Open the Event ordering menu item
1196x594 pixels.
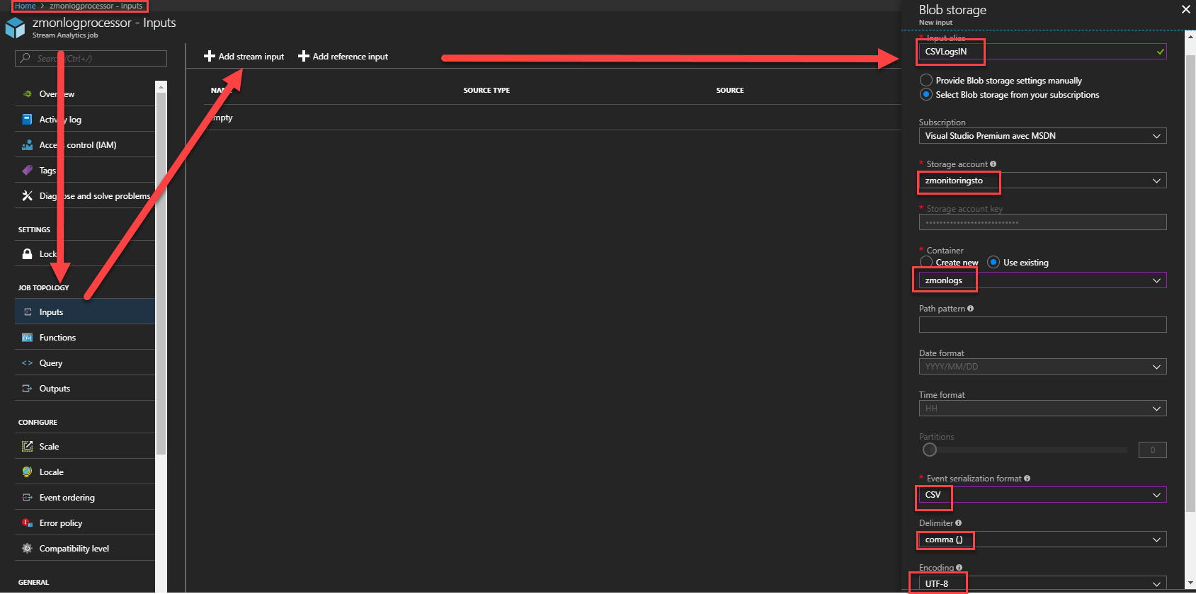click(85, 498)
